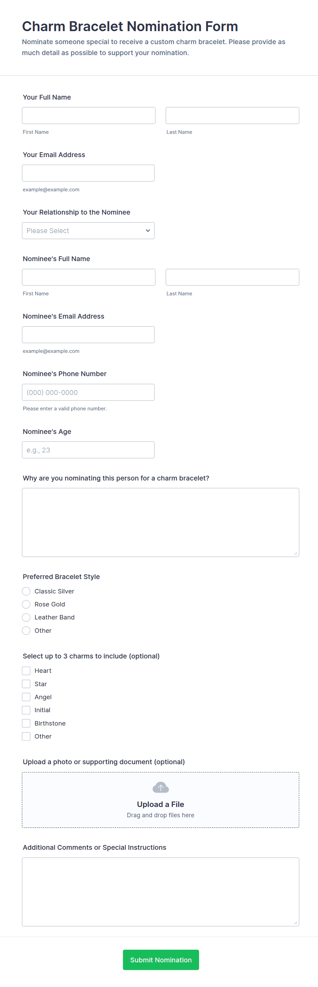
Task: Check the Heart charm box
Action: point(26,670)
